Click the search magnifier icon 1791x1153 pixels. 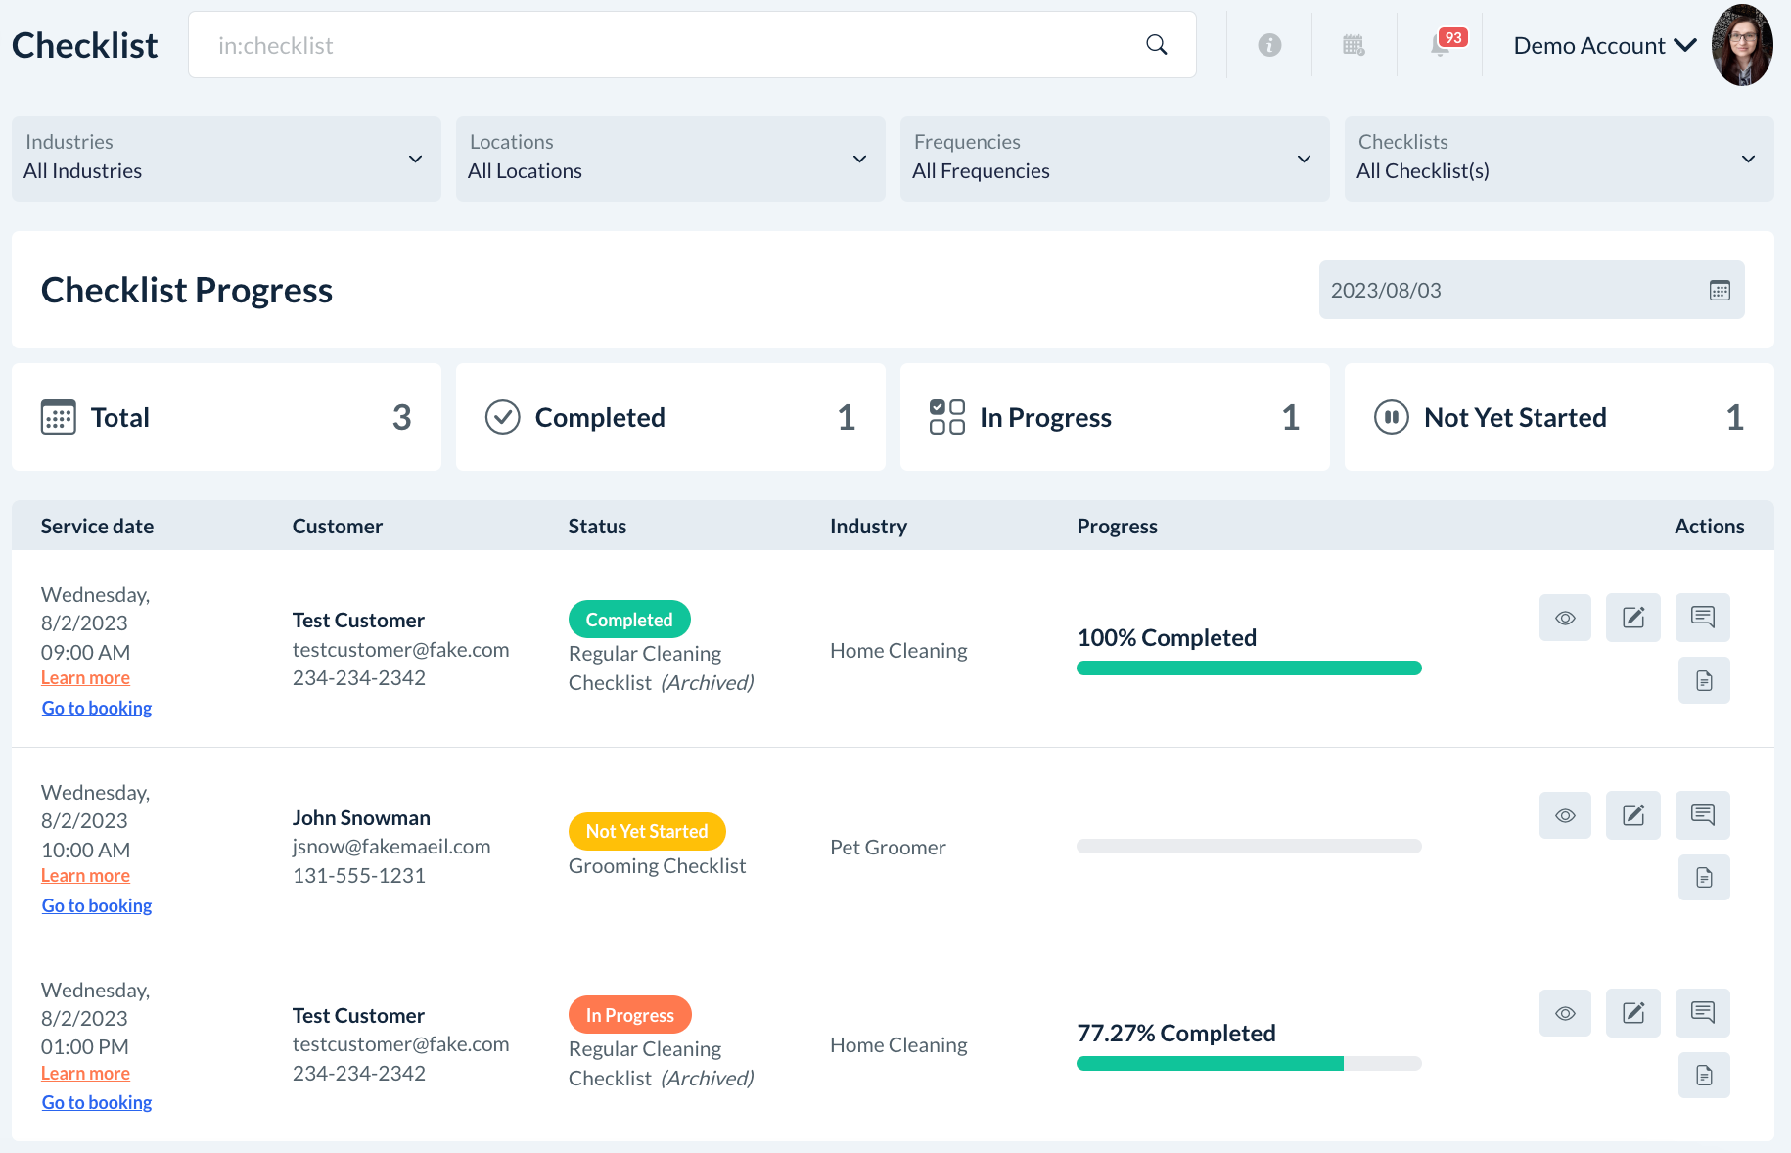pyautogui.click(x=1156, y=45)
